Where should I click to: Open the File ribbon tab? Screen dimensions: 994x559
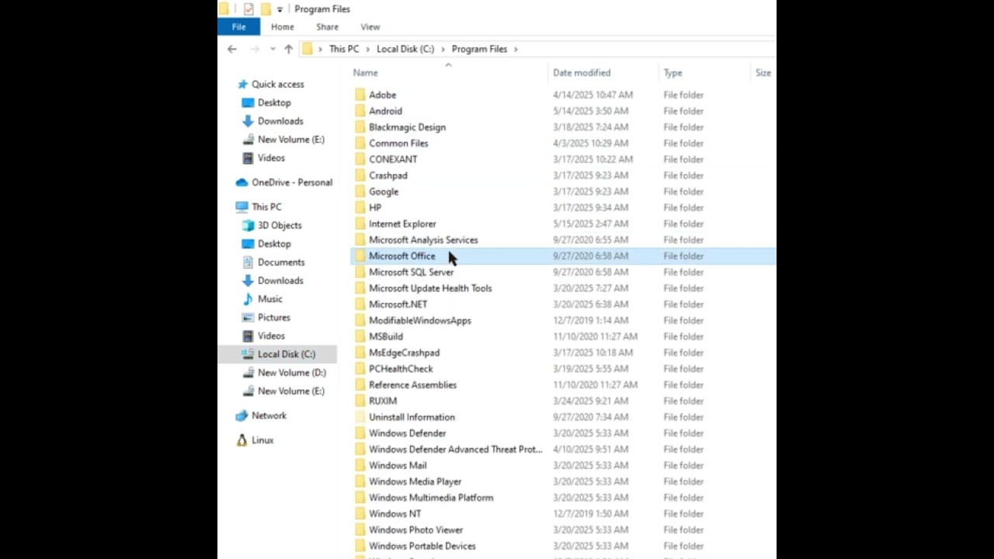tap(238, 27)
